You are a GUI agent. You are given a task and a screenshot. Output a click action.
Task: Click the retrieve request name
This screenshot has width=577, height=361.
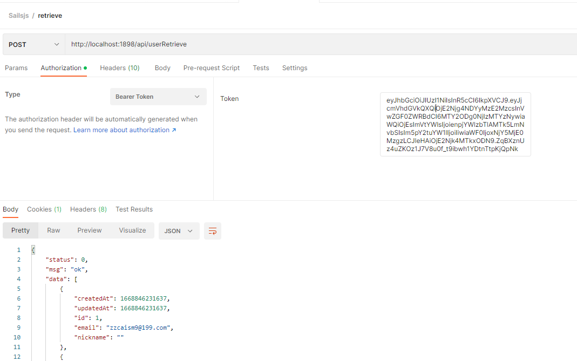click(50, 16)
